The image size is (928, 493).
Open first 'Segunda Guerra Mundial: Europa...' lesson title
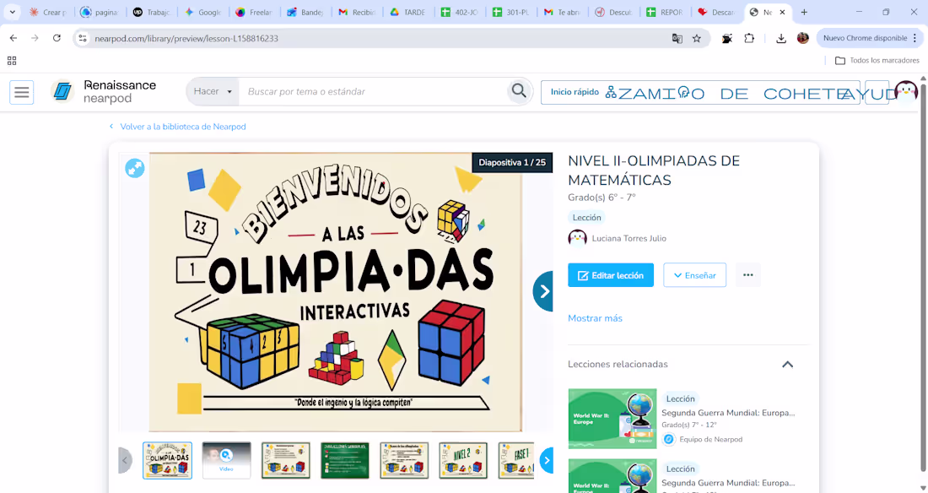point(728,413)
